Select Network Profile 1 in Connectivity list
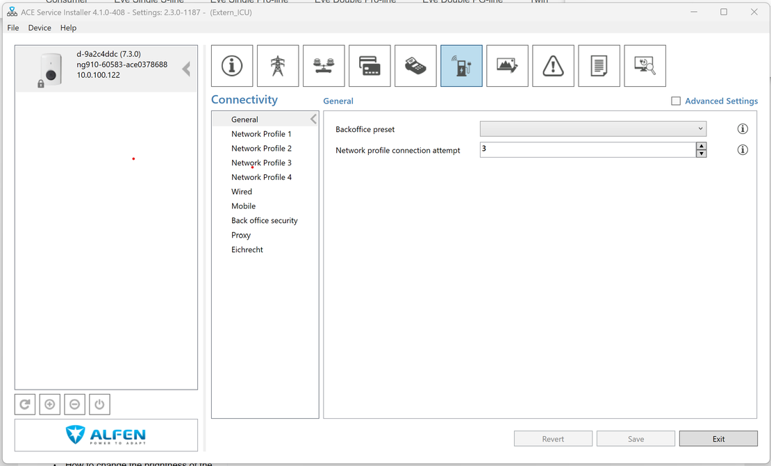Image resolution: width=771 pixels, height=466 pixels. [261, 134]
